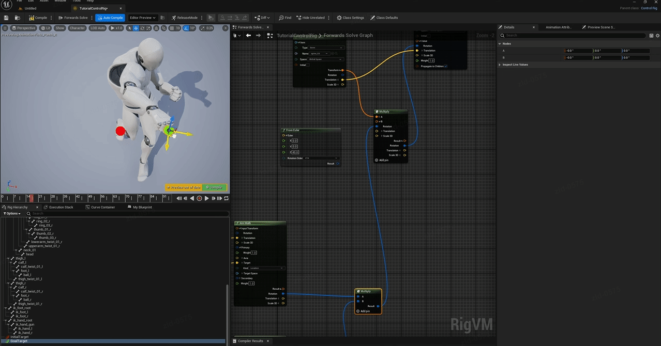Click the x1.0 playback speed button
Image resolution: width=661 pixels, height=346 pixels.
[x=116, y=28]
